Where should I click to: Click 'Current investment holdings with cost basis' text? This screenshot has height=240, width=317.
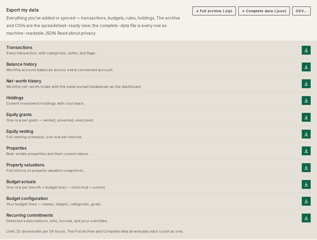tap(45, 103)
